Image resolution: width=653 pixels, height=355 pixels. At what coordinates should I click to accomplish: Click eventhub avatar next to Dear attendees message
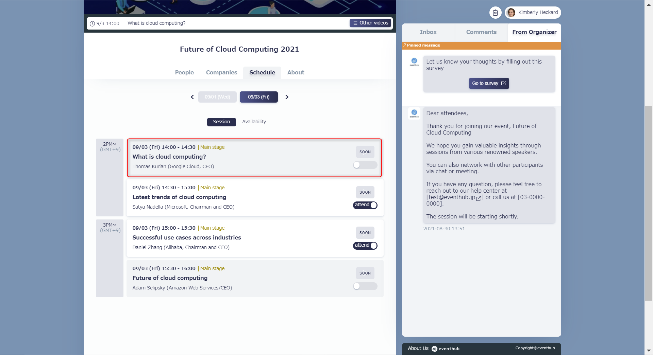pos(414,113)
